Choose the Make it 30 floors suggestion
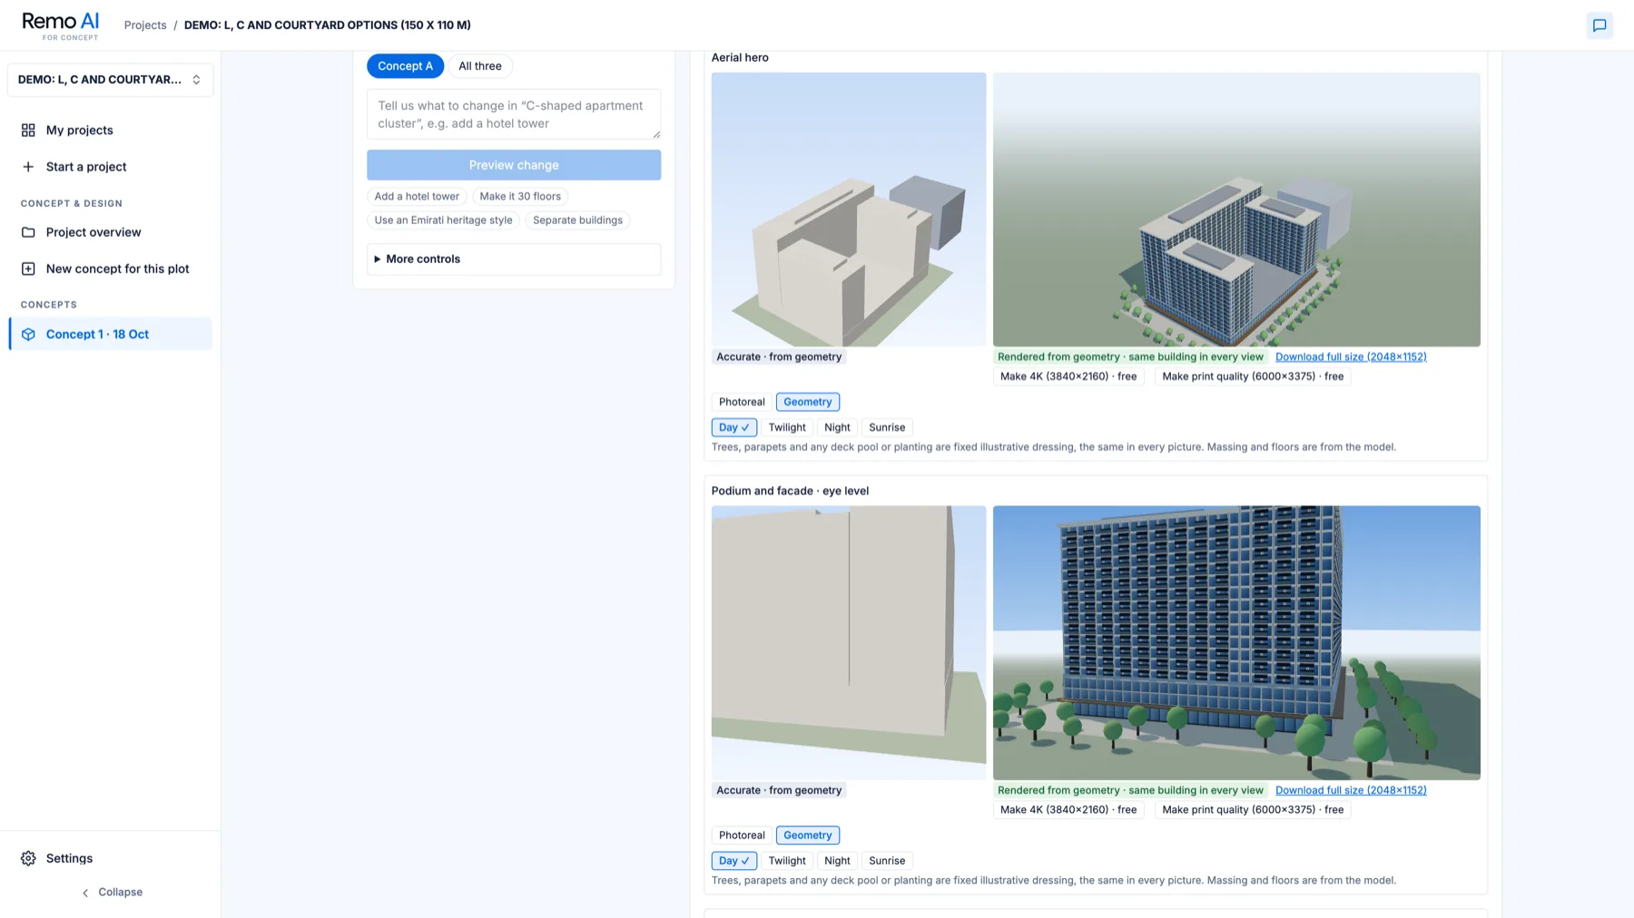Screen dimensions: 1634x918 coord(520,196)
